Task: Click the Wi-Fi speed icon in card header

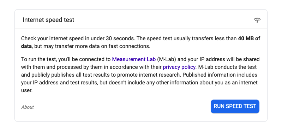Action: [x=257, y=20]
